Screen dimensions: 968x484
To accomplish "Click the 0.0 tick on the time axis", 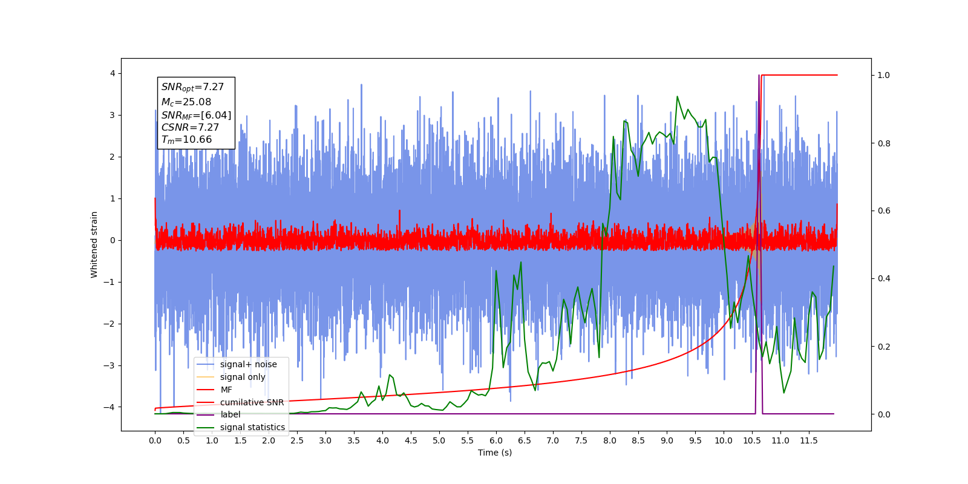I will click(x=155, y=440).
